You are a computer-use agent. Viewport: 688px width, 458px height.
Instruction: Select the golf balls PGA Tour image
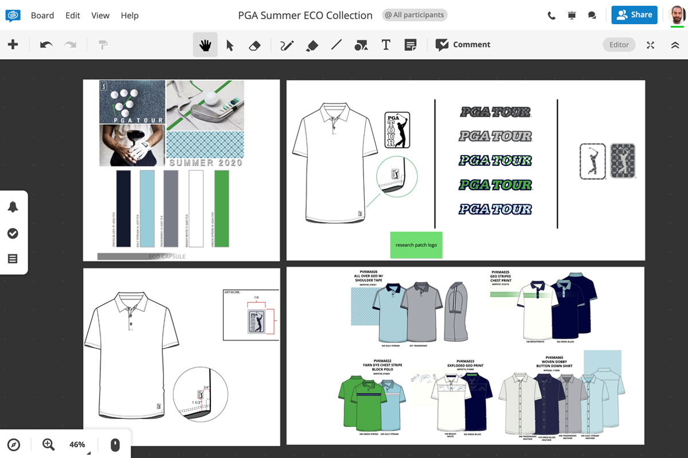click(x=132, y=102)
